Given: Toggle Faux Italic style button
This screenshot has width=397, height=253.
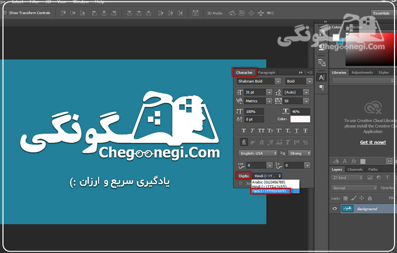Looking at the screenshot, I should pos(252,130).
